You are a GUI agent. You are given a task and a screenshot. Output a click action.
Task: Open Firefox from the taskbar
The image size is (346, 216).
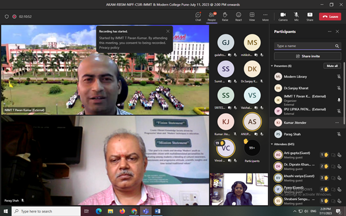(x=122, y=211)
